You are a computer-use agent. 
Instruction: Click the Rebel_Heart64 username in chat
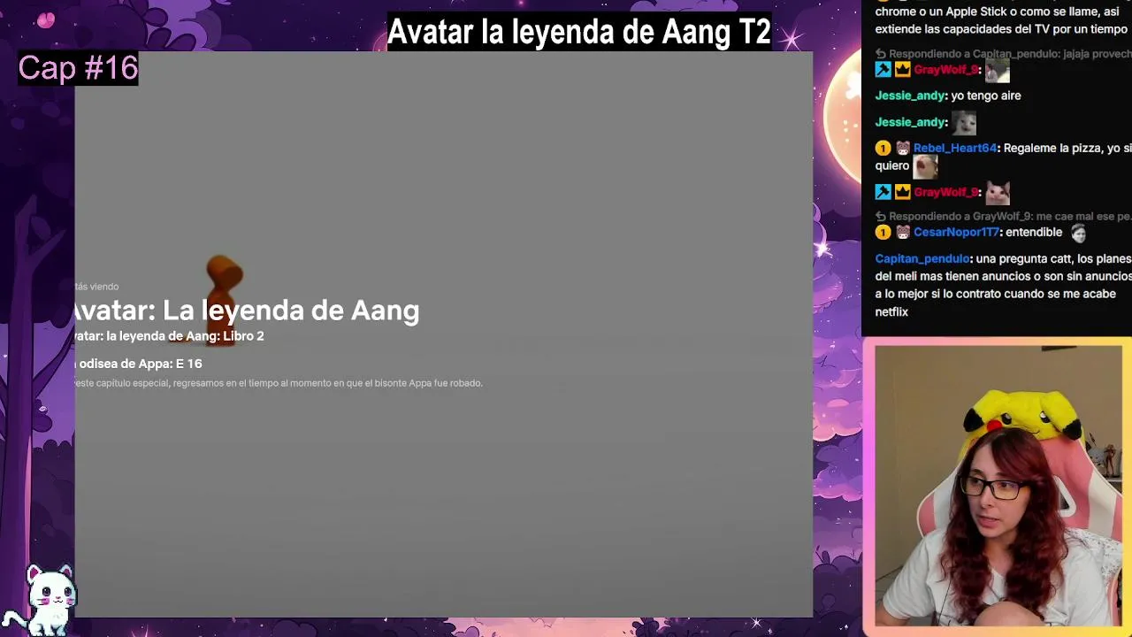coord(954,148)
